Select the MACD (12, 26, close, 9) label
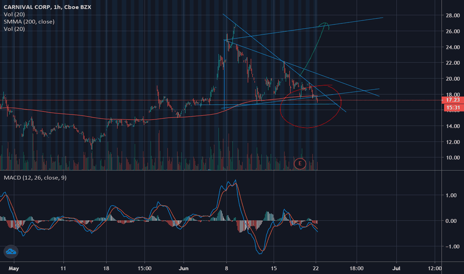 pyautogui.click(x=35, y=178)
